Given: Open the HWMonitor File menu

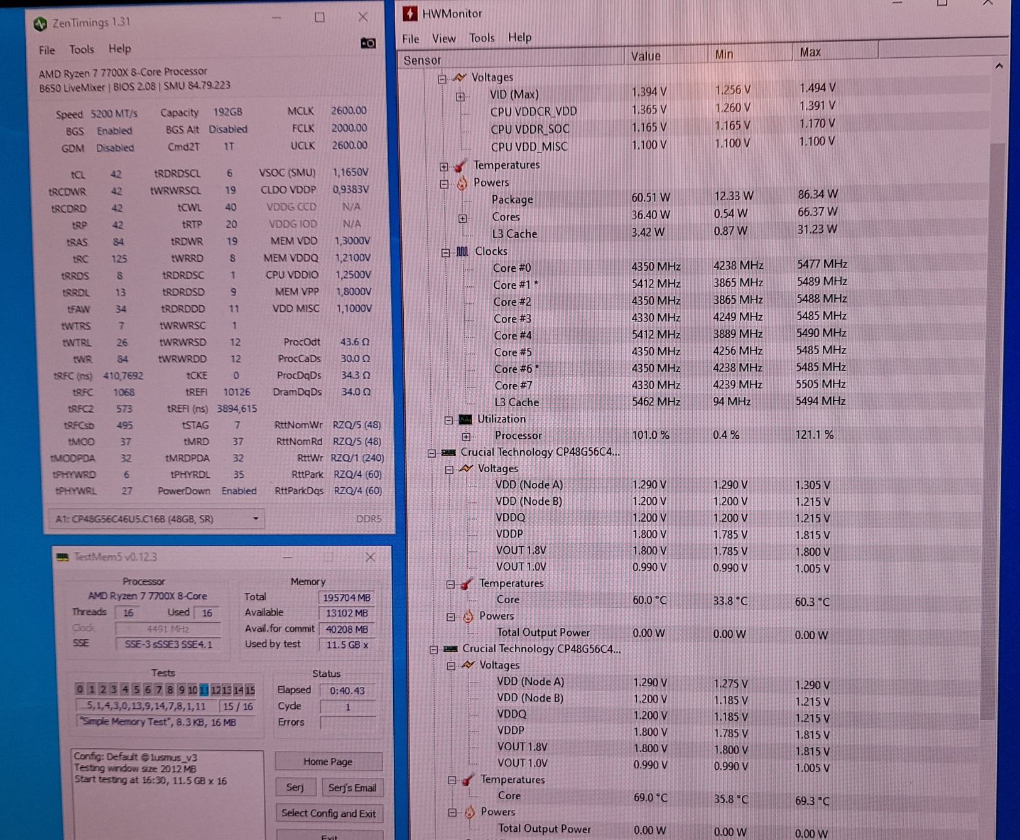Looking at the screenshot, I should (x=411, y=39).
